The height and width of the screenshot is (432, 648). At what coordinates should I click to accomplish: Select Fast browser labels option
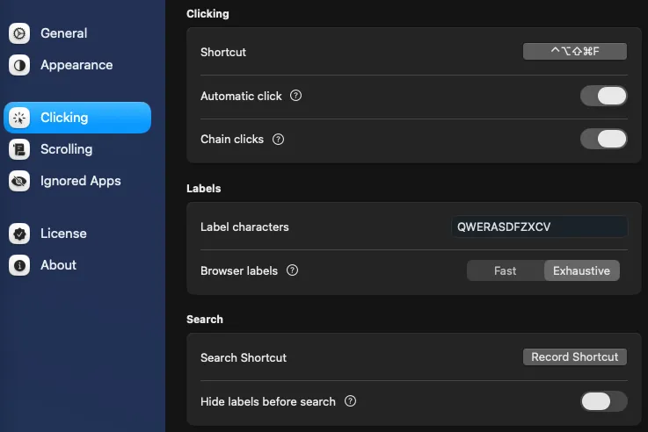coord(505,270)
